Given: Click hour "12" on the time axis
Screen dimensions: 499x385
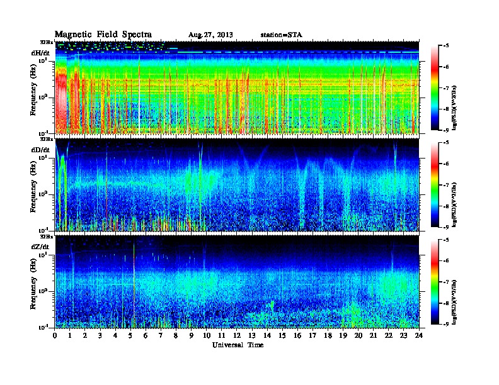Looking at the screenshot, I should click(x=237, y=336).
